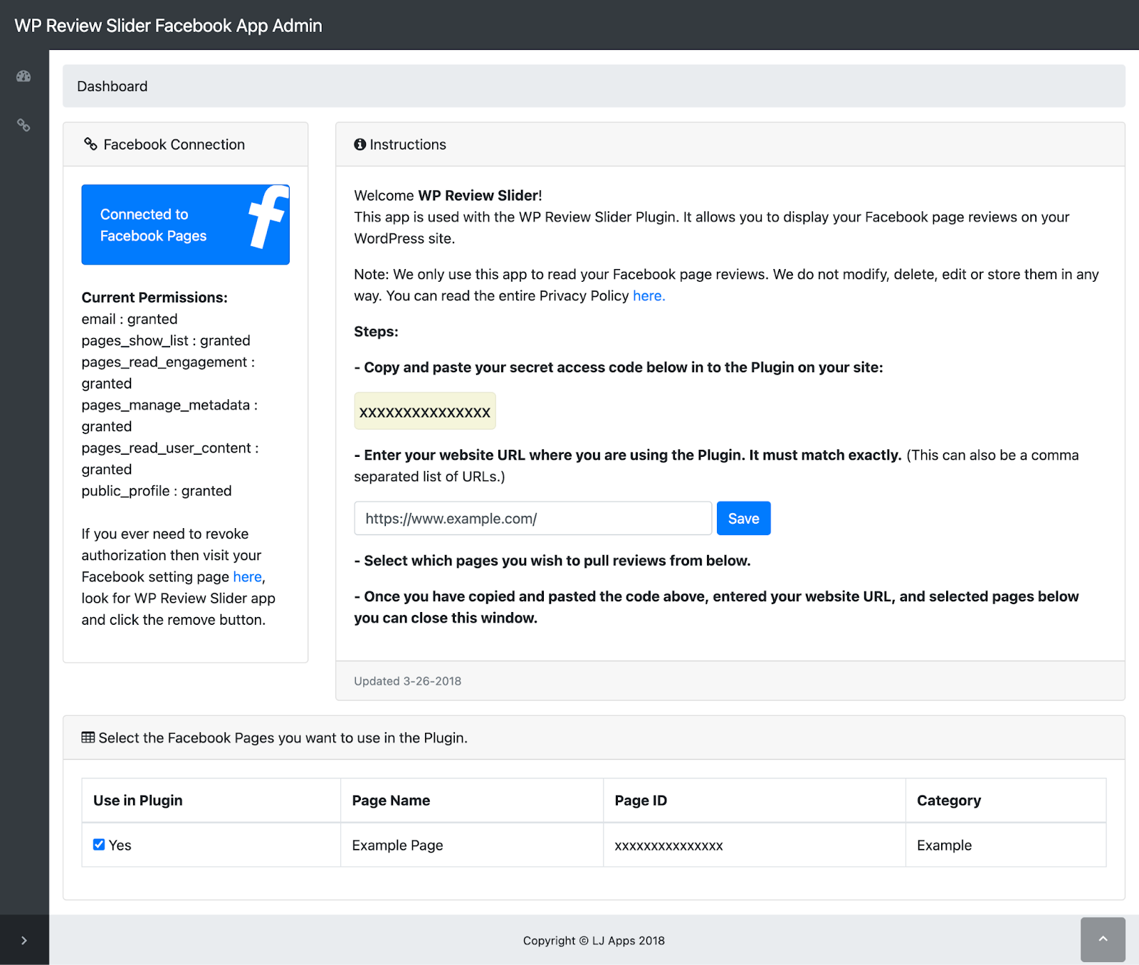Expand the sidebar with the chevron arrow
1139x965 pixels.
24,940
